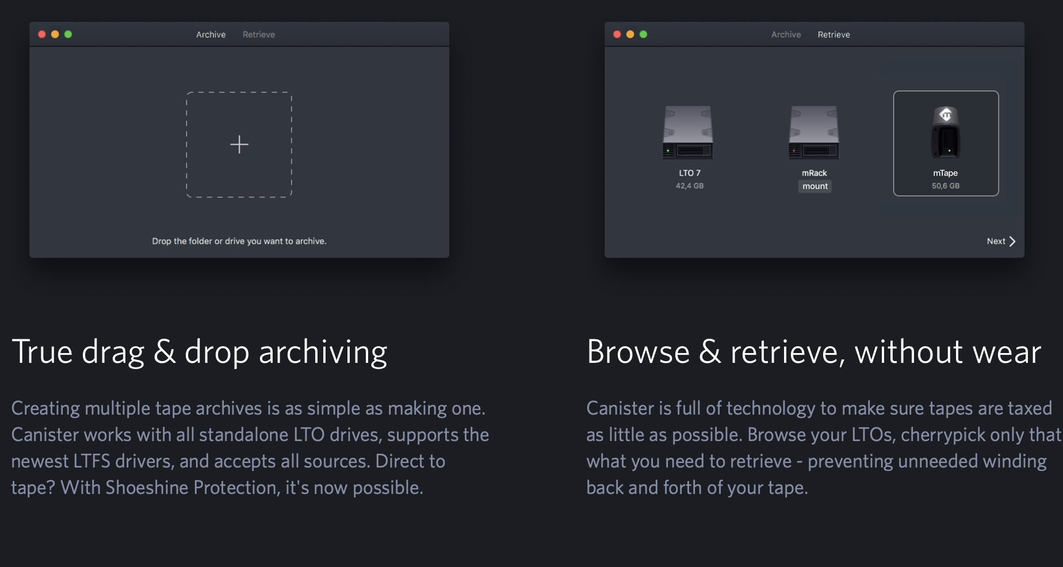Close the right Retrieve window
This screenshot has width=1063, height=567.
pos(617,35)
